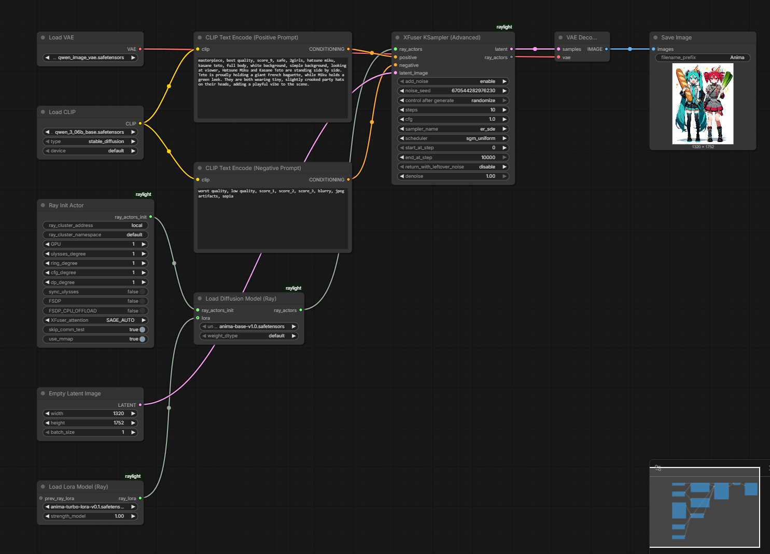Edit the ray_cluster_address field
Screen dimensions: 770x554
click(x=95, y=225)
